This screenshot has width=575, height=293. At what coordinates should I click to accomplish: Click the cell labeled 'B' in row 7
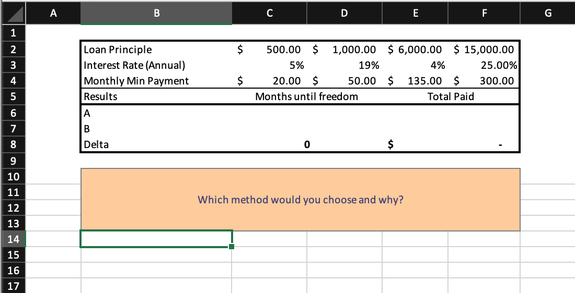coord(156,129)
